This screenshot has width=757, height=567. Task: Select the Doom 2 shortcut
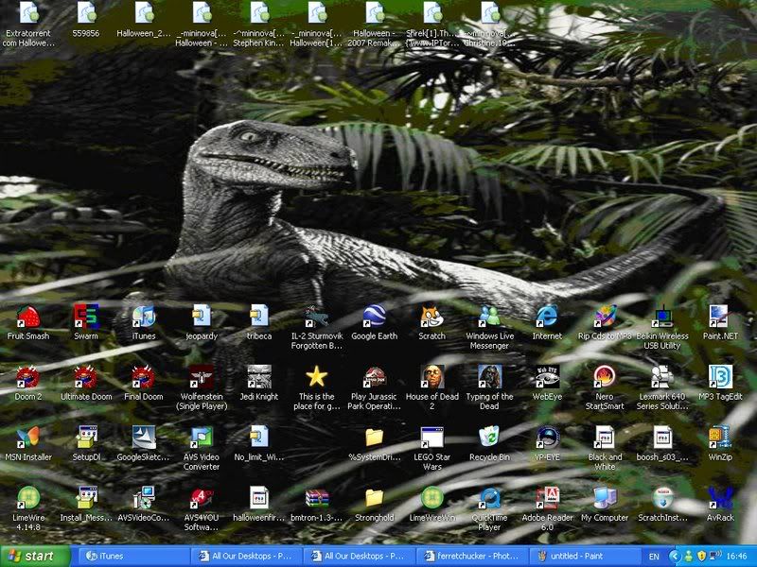pos(28,377)
